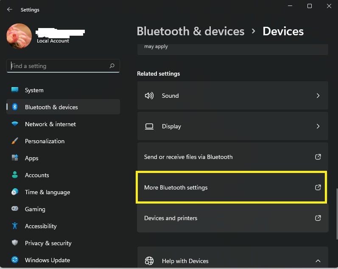Open More Bluetooth settings

tap(232, 187)
